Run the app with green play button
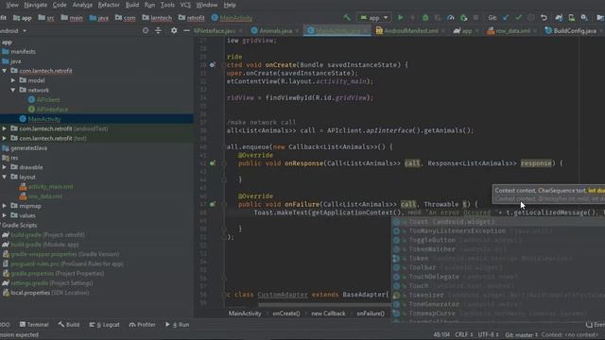Viewport: 605px width, 340px height. (400, 18)
